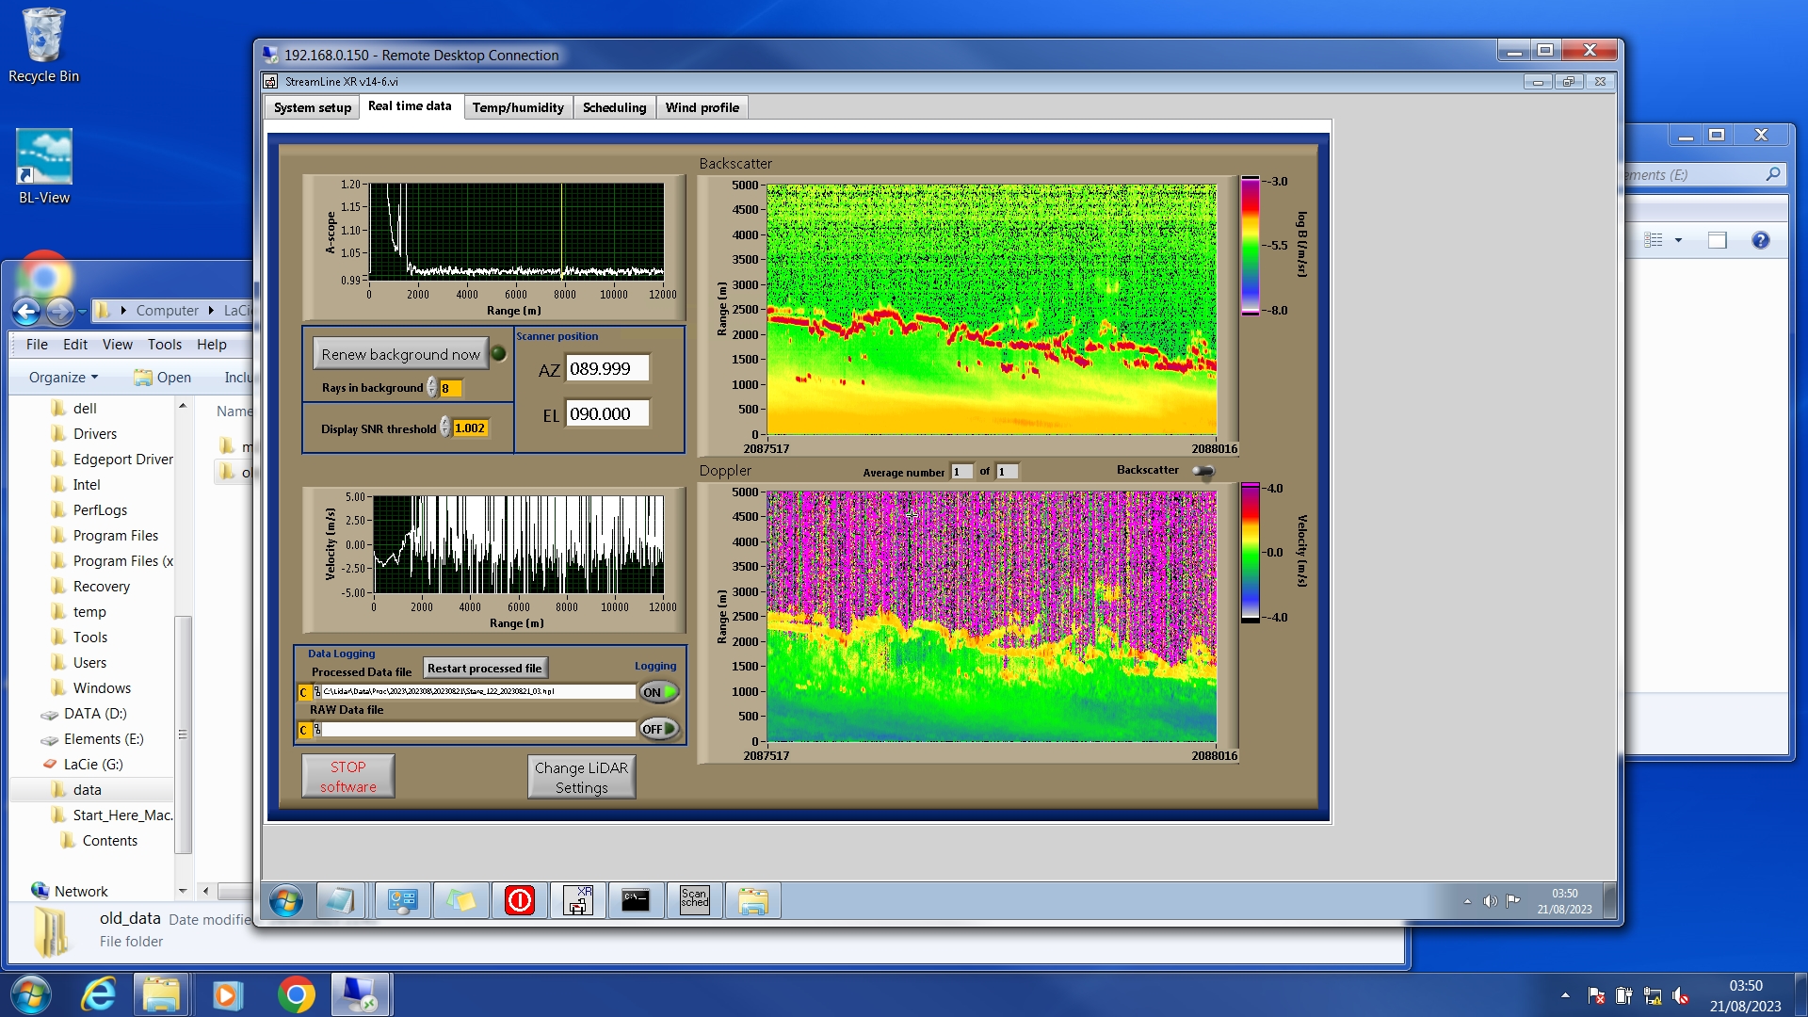
Task: Open the Organize dropdown in Explorer
Action: pos(63,377)
